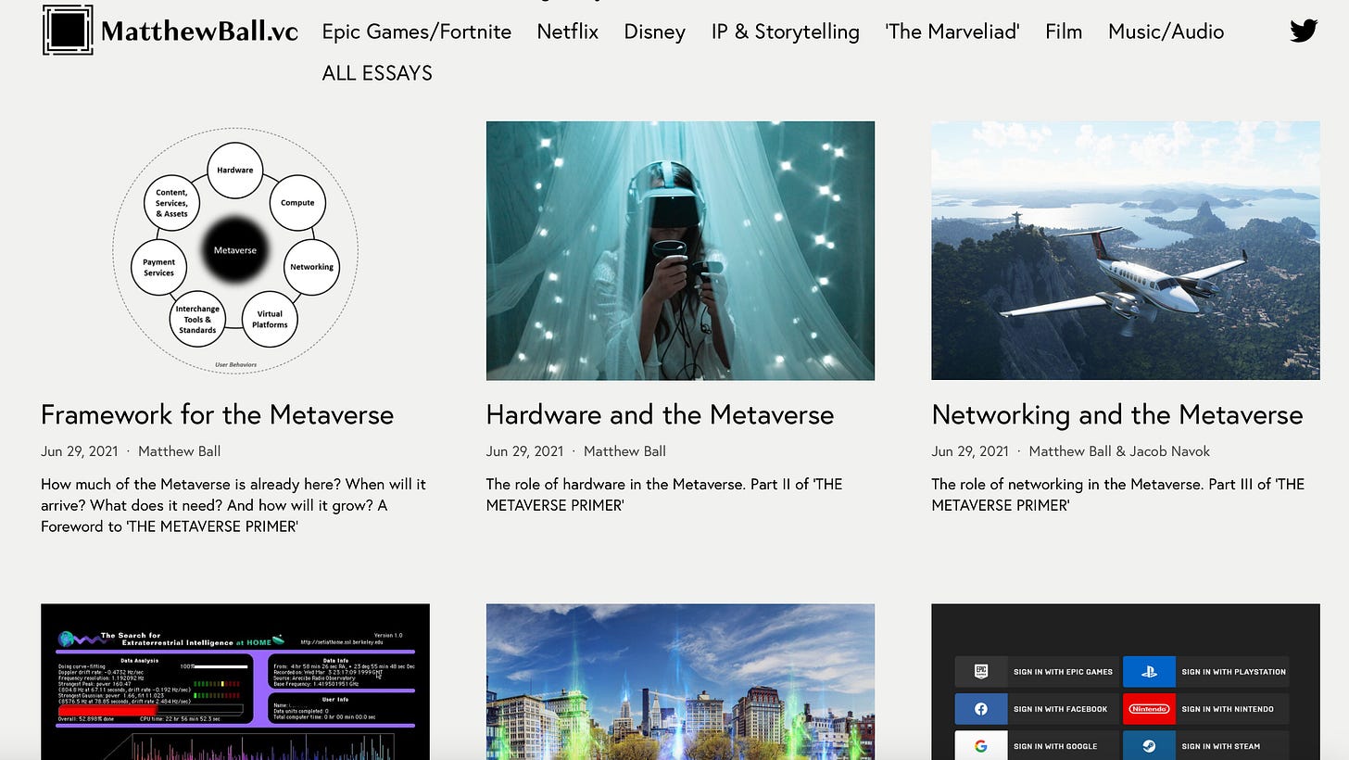Viewport: 1349px width, 760px height.
Task: Click the Nintendo logo icon
Action: click(x=1149, y=709)
